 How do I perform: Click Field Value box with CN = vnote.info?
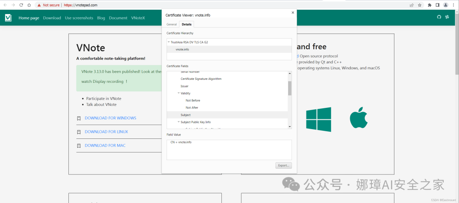pos(229,150)
